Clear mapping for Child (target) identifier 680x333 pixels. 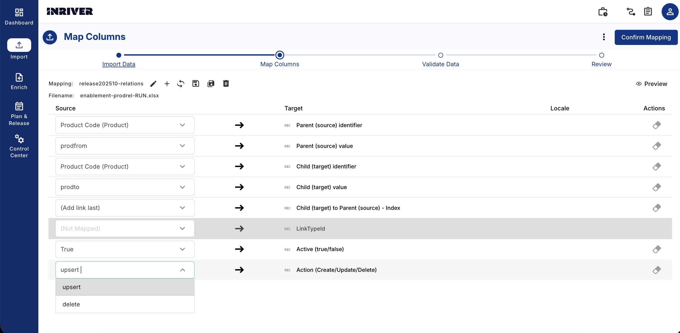tap(657, 166)
